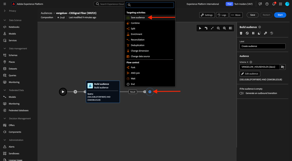Open the schema picker icon button
This screenshot has height=161, width=292.
point(283,67)
